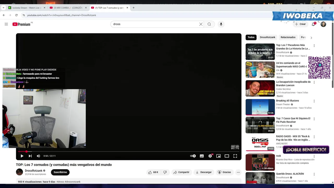Open thumbnail of Pecadores más grandes video
This screenshot has height=188, width=334.
pyautogui.click(x=260, y=52)
